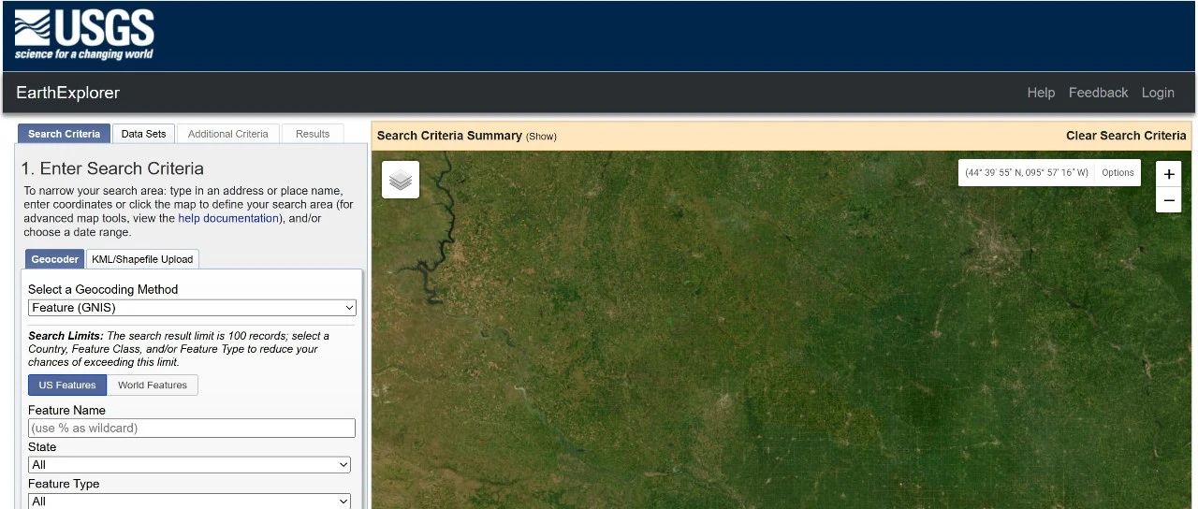Open the Feature Type dropdown
Viewport: 1198px width, 509px height.
(189, 501)
